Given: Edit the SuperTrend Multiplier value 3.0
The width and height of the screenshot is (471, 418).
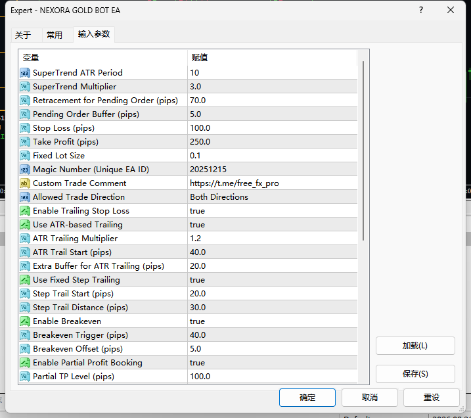Looking at the screenshot, I should click(273, 87).
